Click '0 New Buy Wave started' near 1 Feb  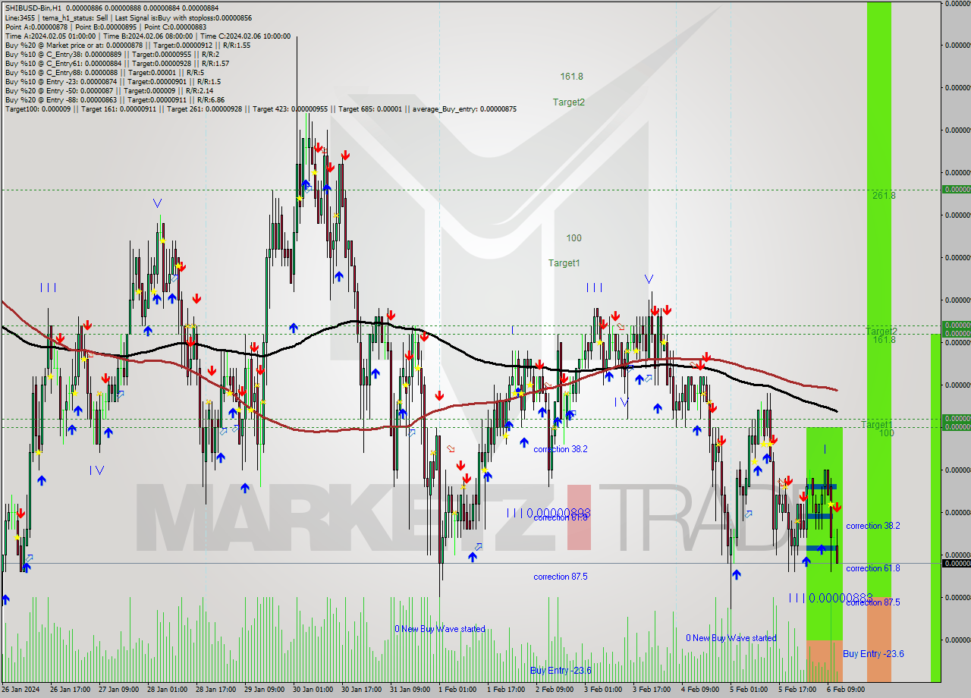pos(440,629)
